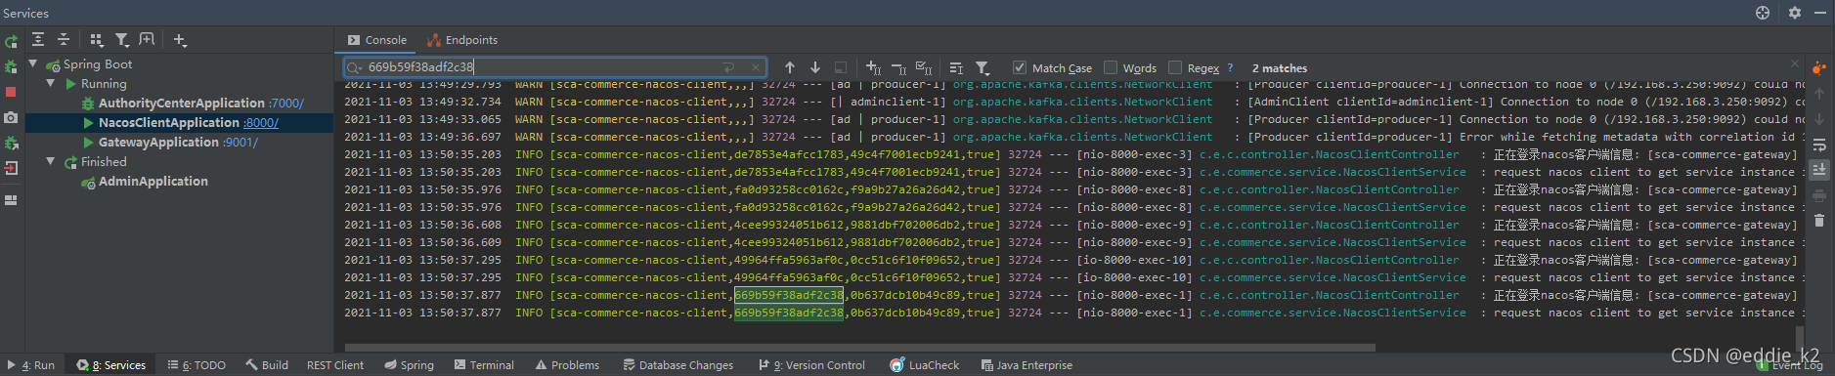Open the Build tool window

pyautogui.click(x=267, y=365)
